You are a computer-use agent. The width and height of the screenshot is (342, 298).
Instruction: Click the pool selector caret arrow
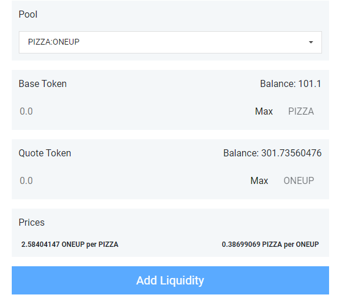point(311,42)
